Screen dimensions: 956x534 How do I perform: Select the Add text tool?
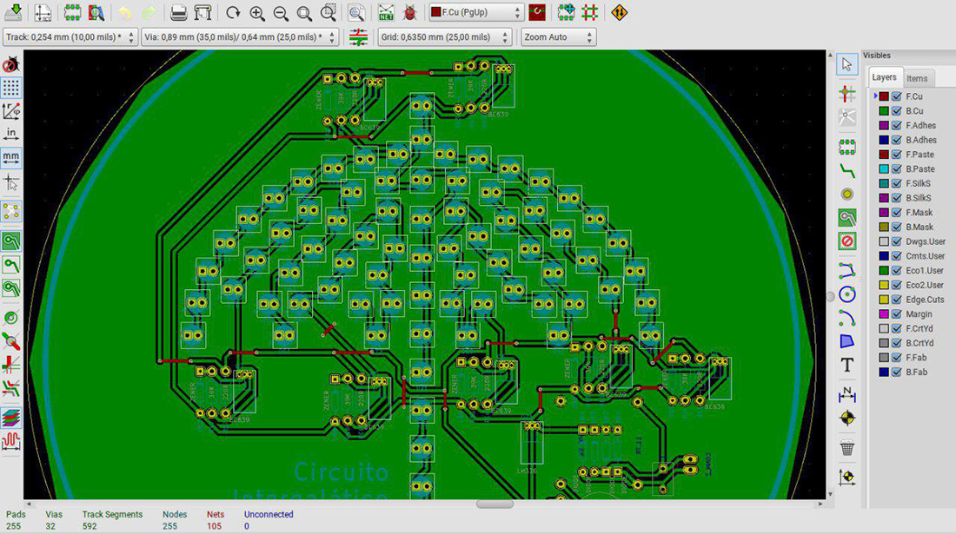846,365
